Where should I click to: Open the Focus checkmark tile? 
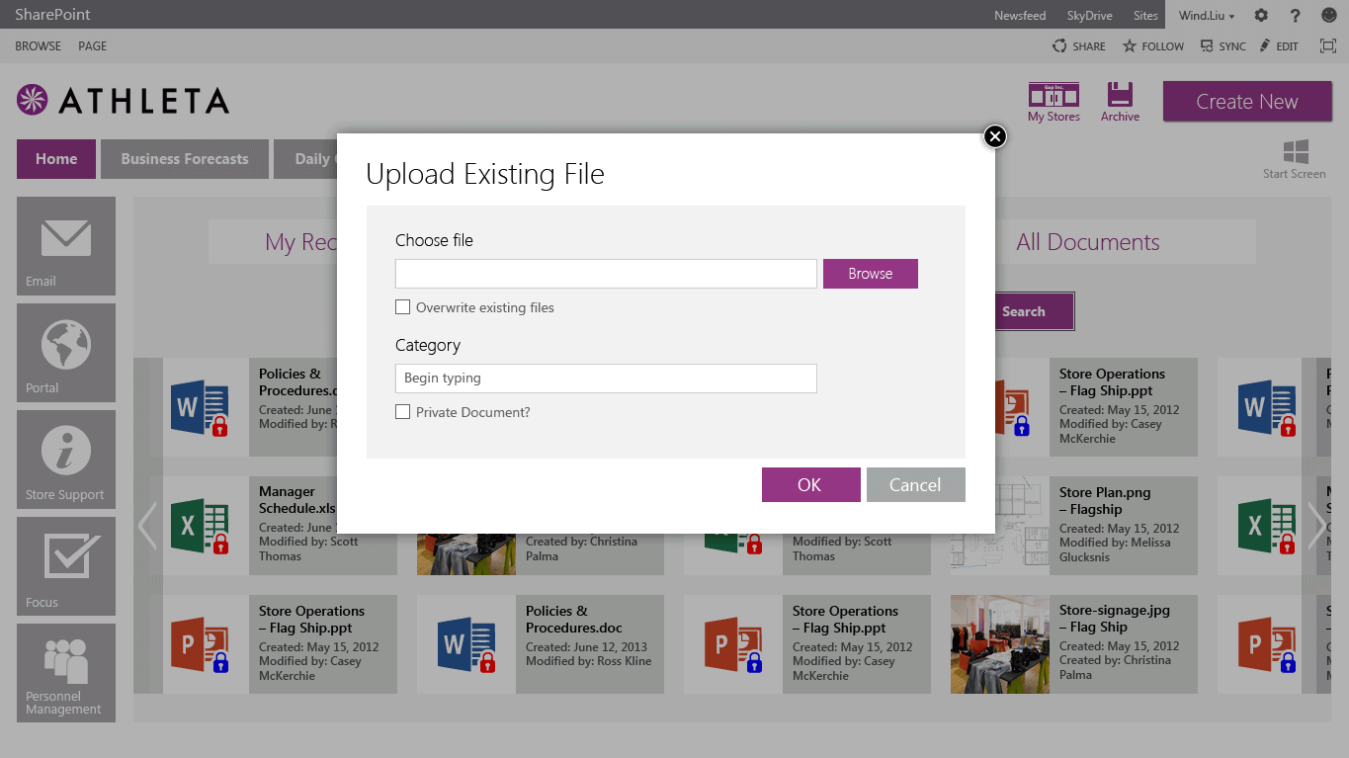[66, 566]
